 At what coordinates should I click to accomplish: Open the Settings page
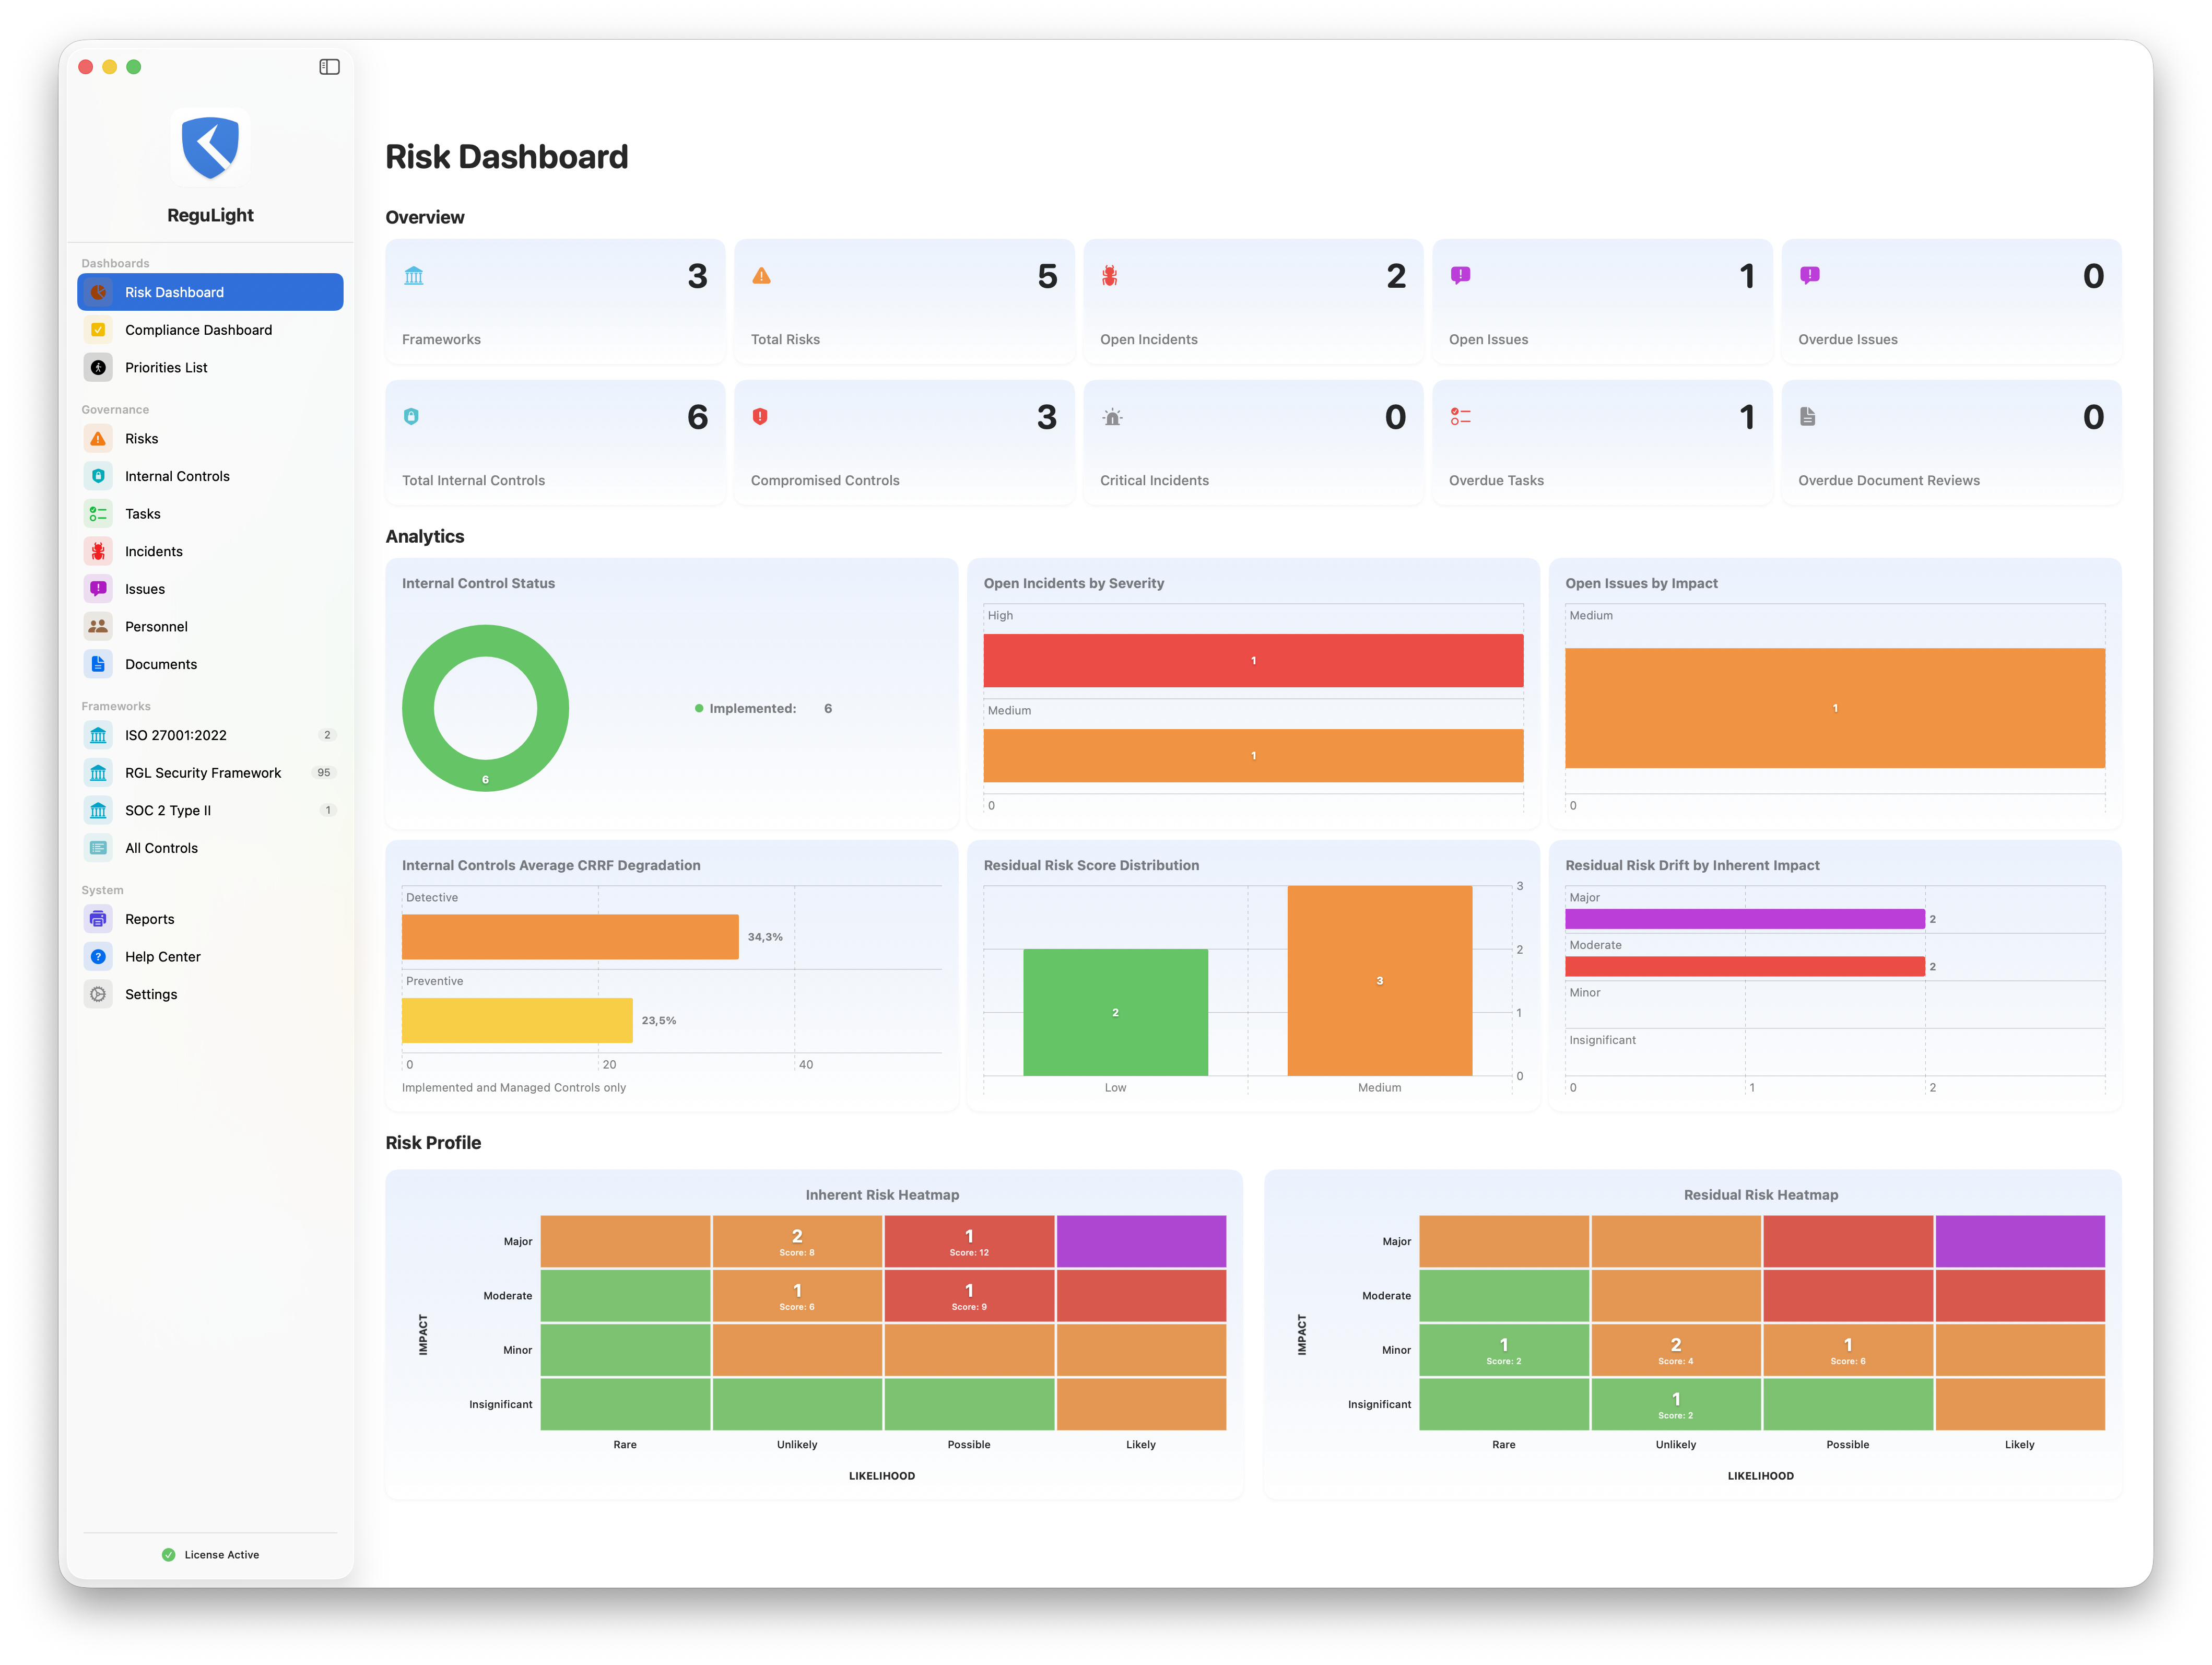[x=151, y=994]
